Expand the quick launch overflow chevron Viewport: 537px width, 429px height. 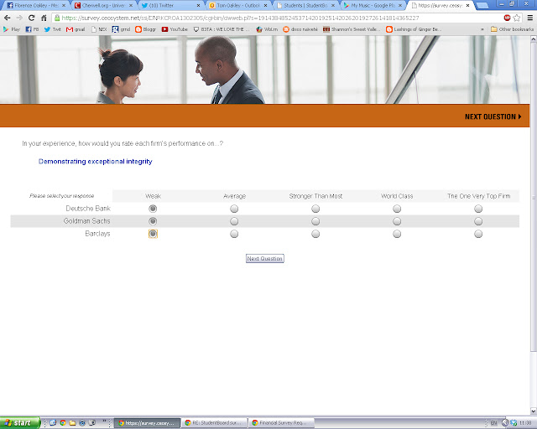pos(104,421)
